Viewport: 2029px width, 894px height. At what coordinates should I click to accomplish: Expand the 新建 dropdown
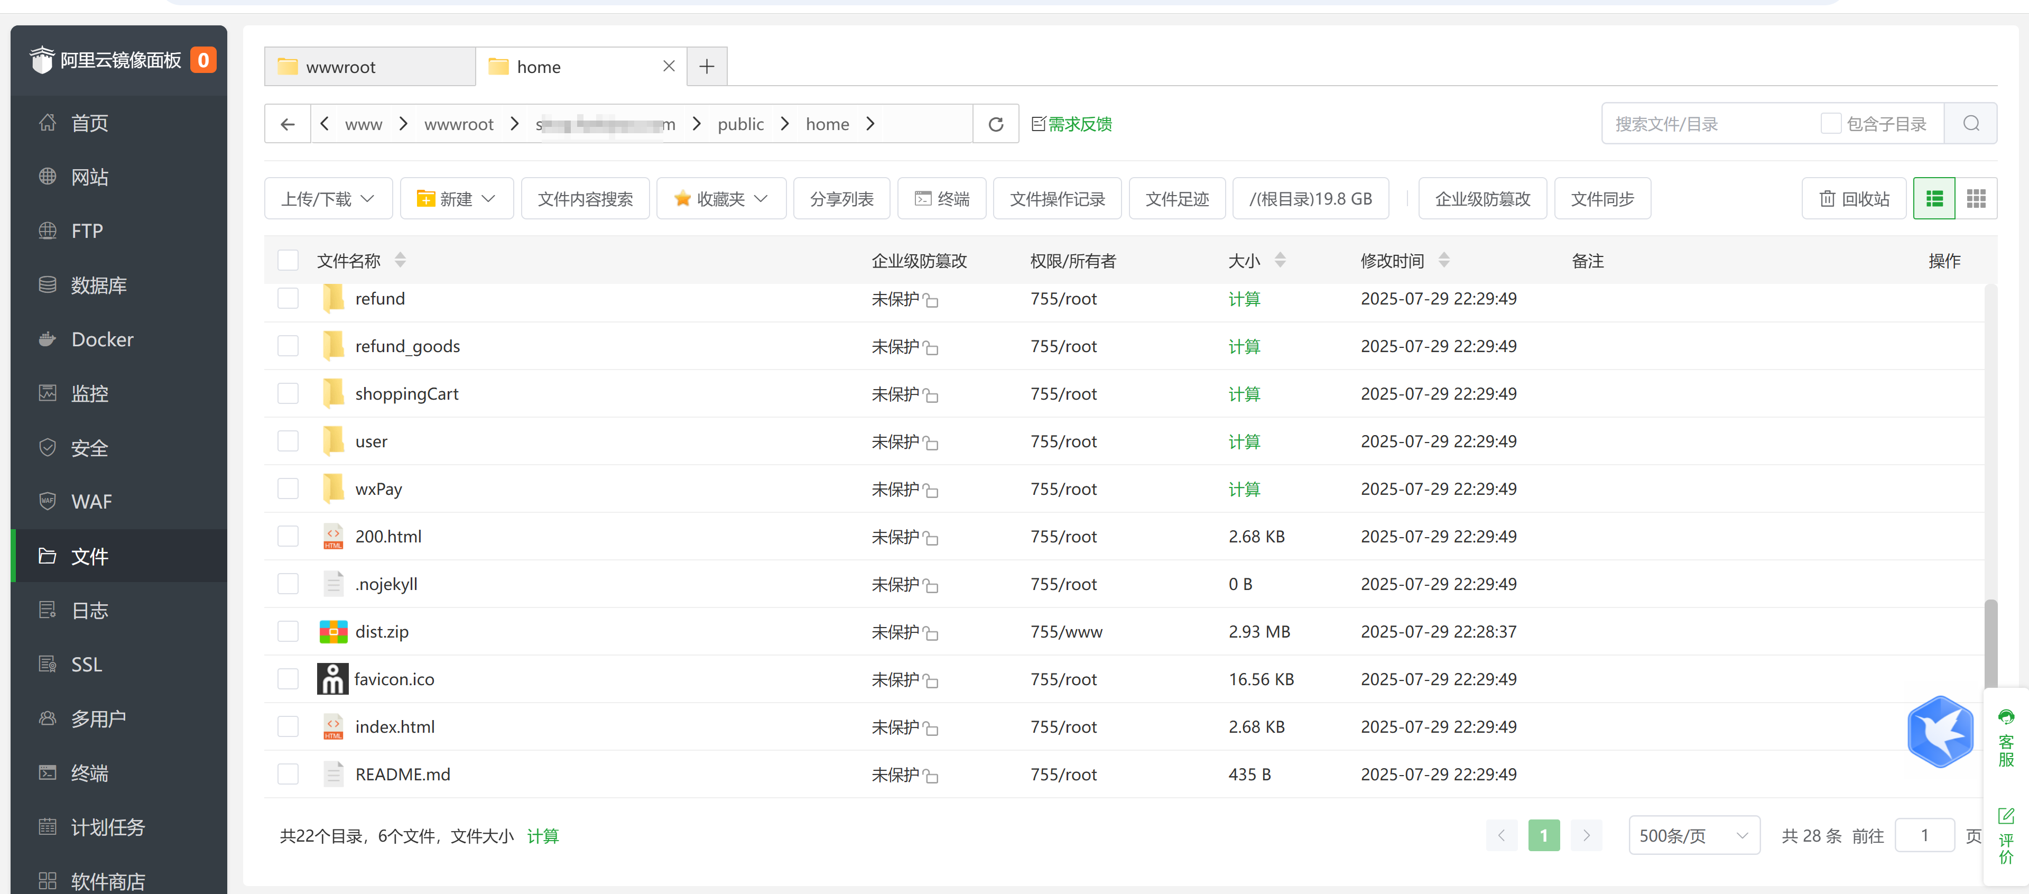click(x=456, y=198)
